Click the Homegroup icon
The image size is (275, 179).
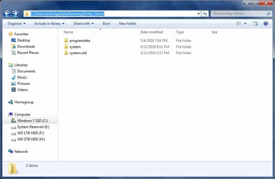coord(11,102)
